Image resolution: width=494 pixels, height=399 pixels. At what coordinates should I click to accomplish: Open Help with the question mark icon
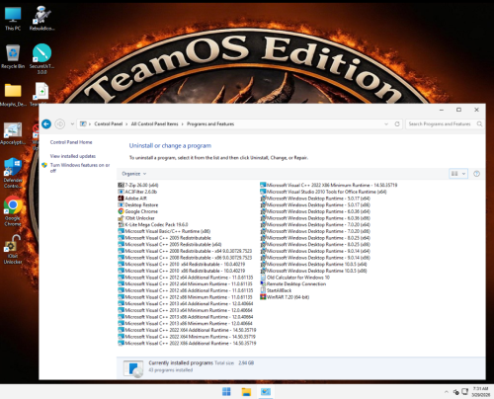click(476, 174)
